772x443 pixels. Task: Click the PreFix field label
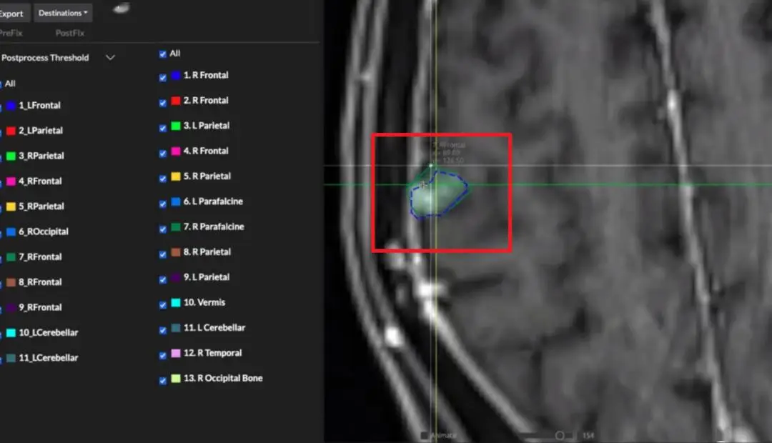tap(11, 33)
